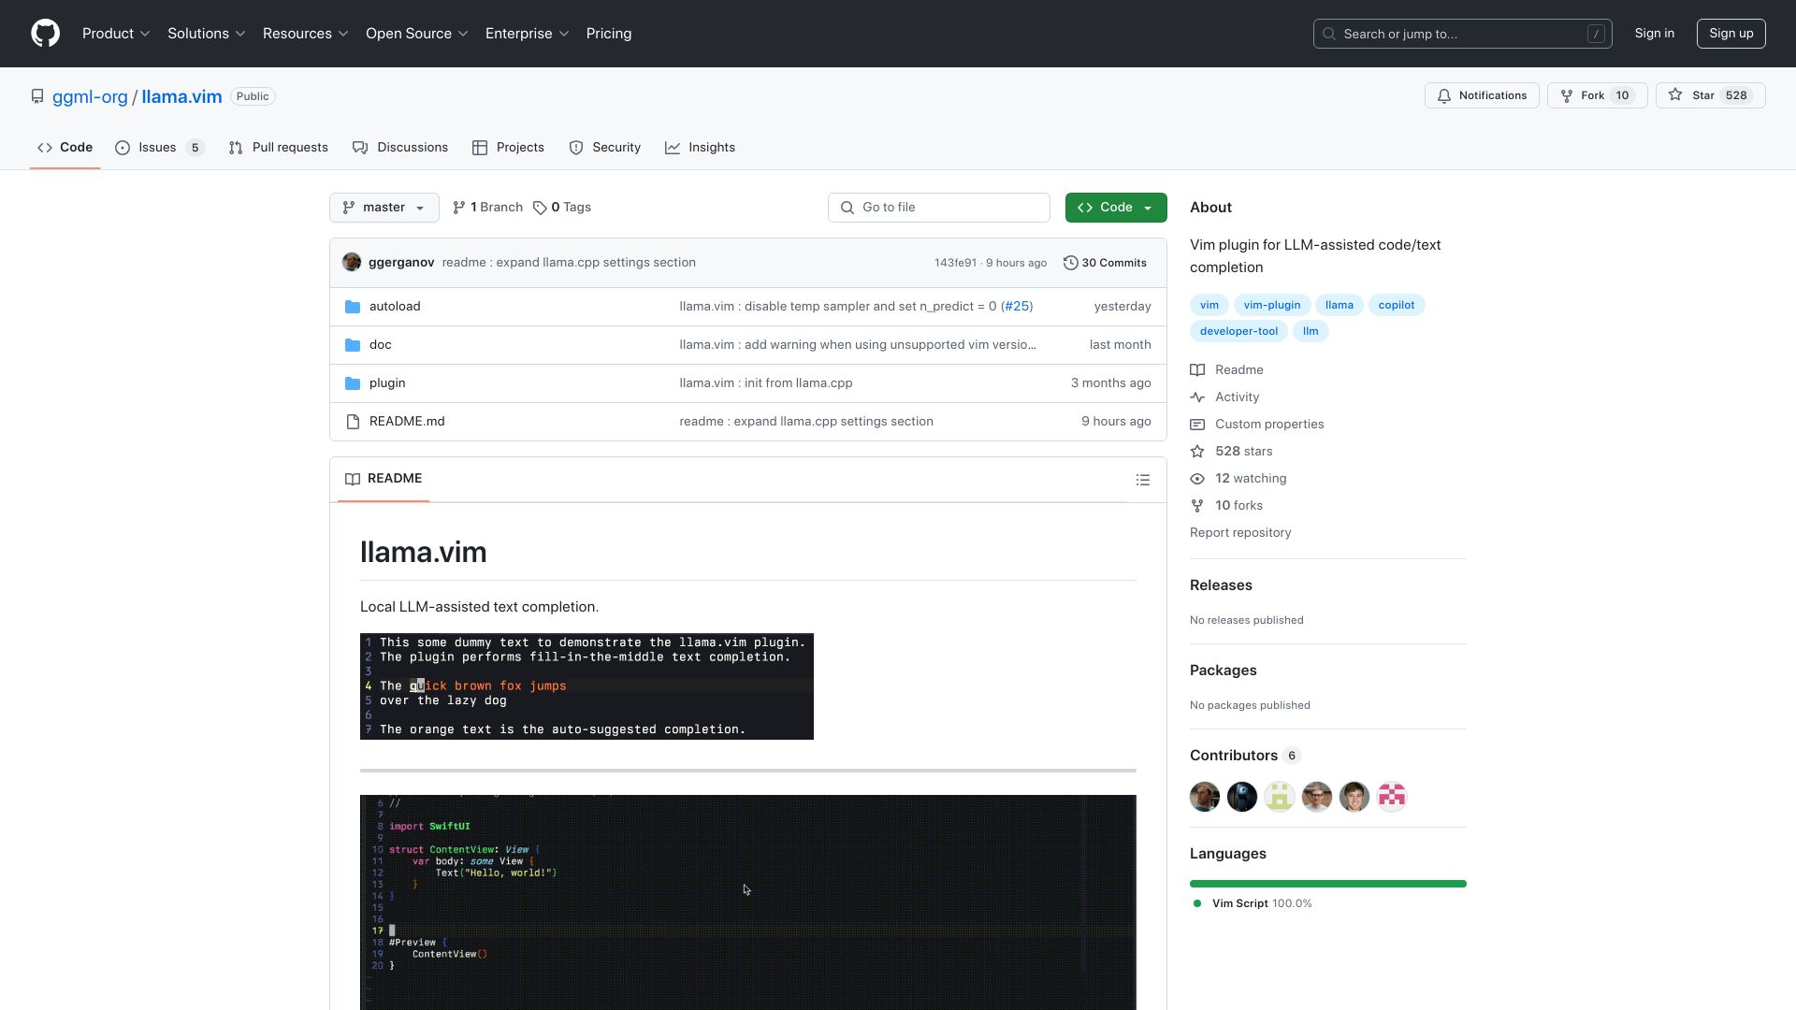
Task: Click the second contributor avatar with dark background
Action: point(1242,797)
